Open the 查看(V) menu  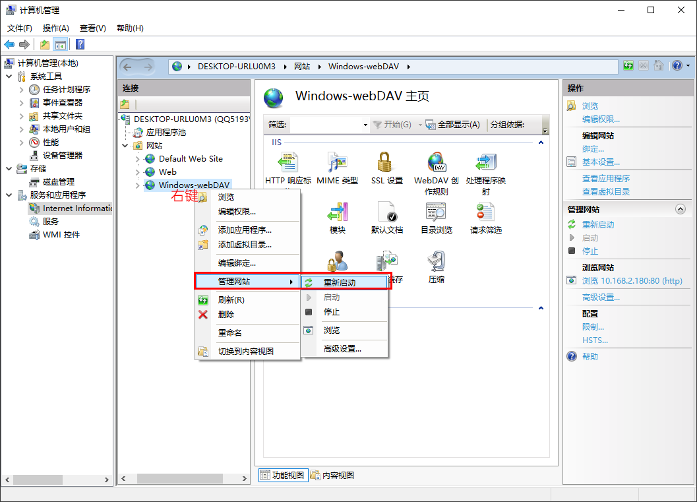click(93, 28)
